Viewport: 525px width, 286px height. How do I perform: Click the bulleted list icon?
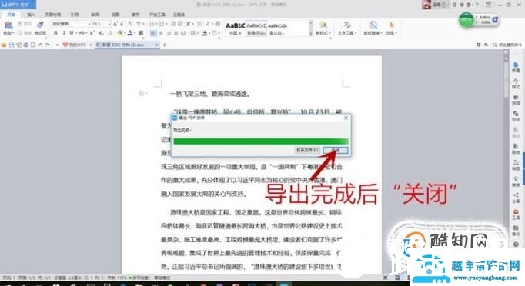152,24
